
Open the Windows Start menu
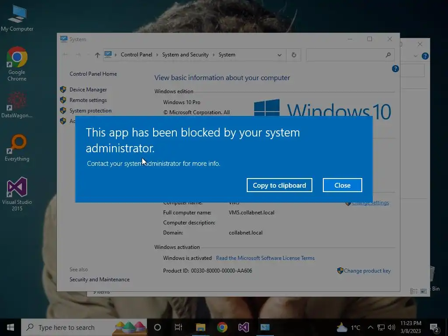(x=10, y=327)
